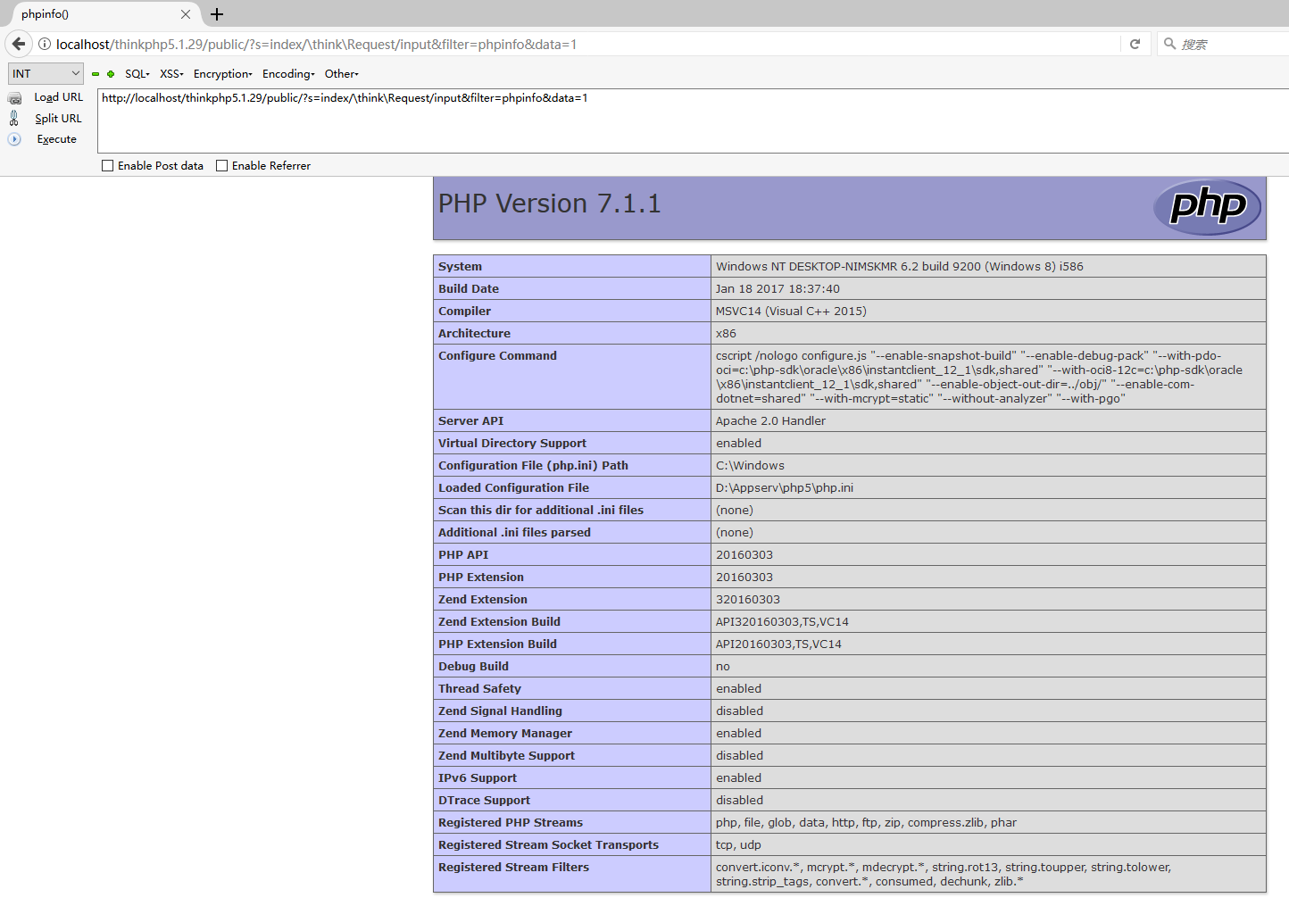
Task: Click the Zend Multibyte Support label
Action: pos(506,755)
